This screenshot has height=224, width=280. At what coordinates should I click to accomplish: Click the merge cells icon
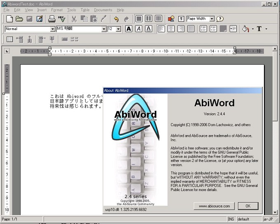tap(65, 39)
